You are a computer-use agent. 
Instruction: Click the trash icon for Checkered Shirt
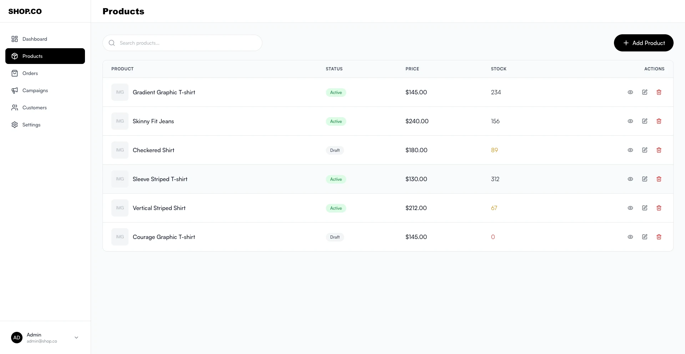659,150
